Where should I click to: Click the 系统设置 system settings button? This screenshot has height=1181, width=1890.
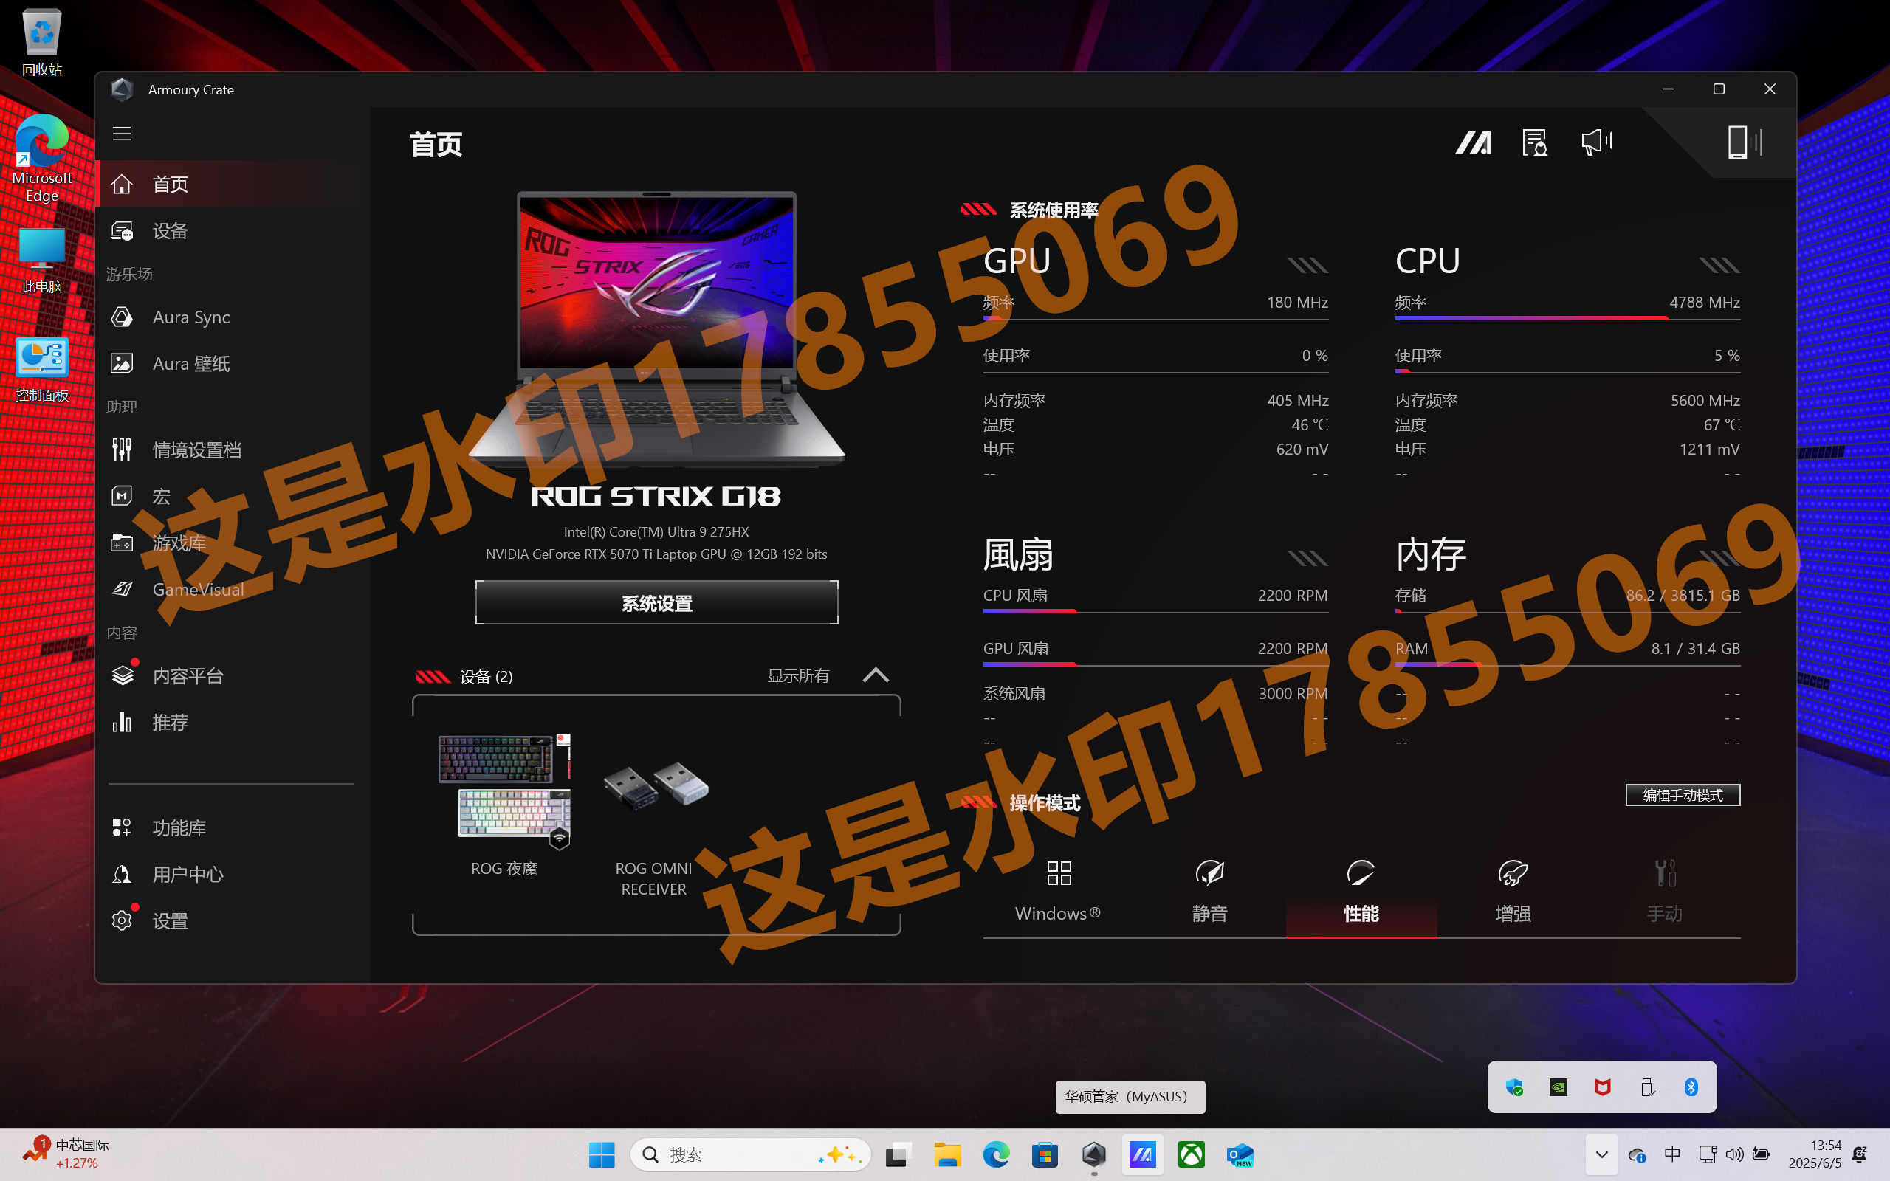[656, 602]
